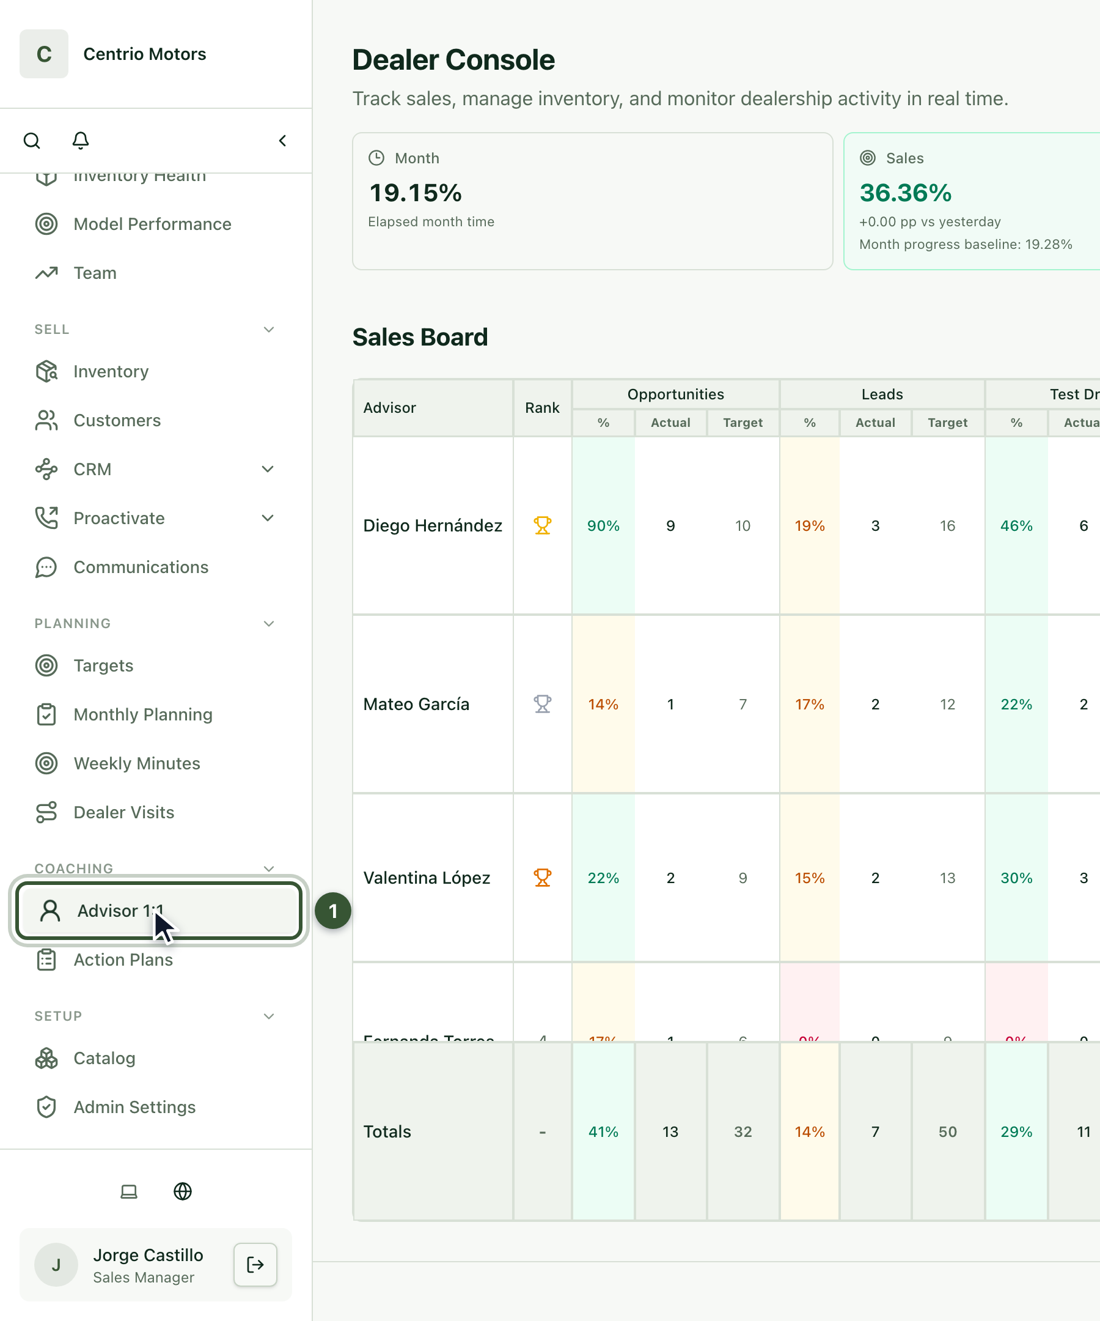Click Valentina López's name in the table
This screenshot has width=1100, height=1321.
pos(427,878)
